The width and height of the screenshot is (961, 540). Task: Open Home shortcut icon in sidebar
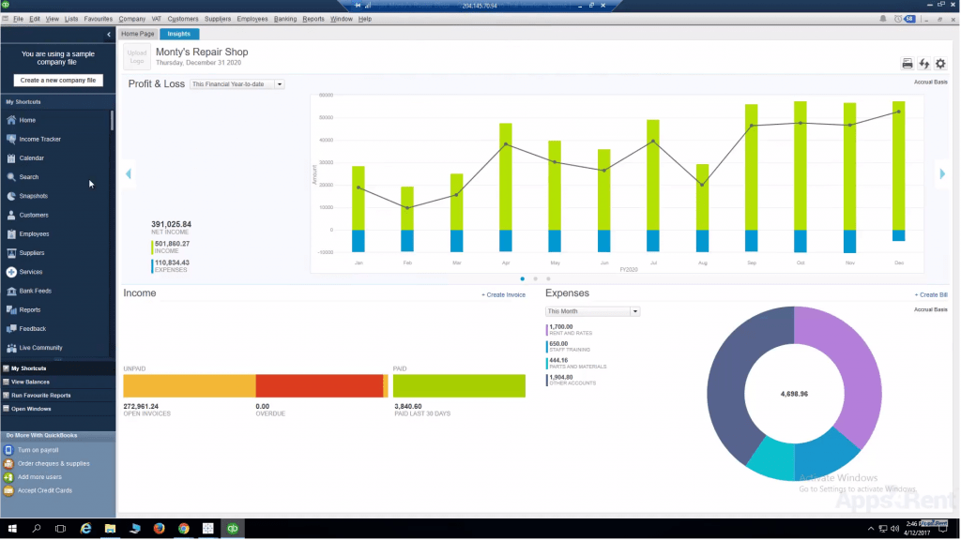11,120
